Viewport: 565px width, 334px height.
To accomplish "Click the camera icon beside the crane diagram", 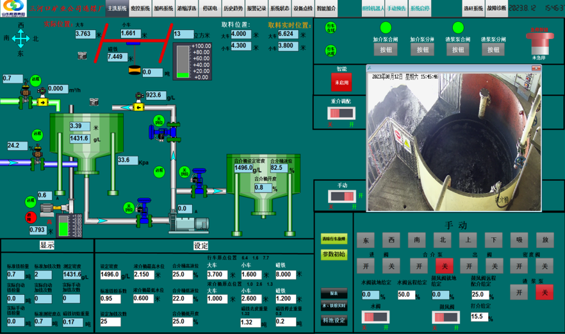I will pyautogui.click(x=82, y=56).
